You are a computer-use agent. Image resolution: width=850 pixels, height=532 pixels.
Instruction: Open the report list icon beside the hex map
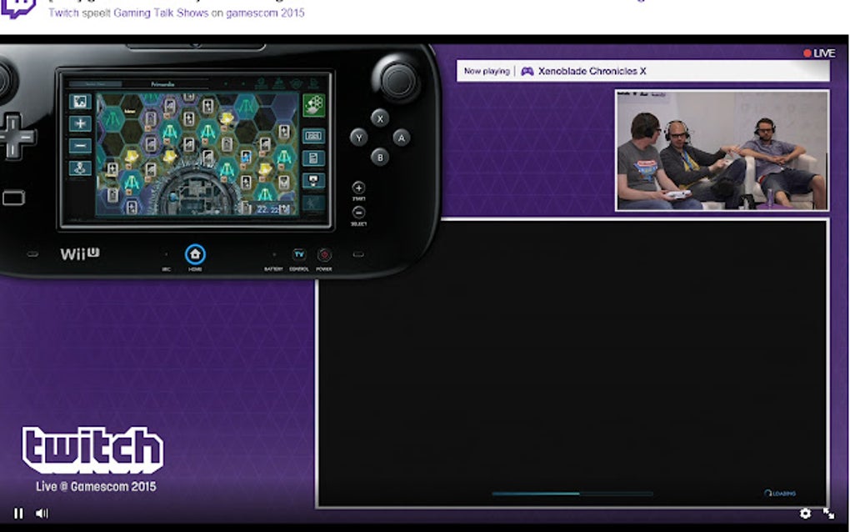click(312, 156)
